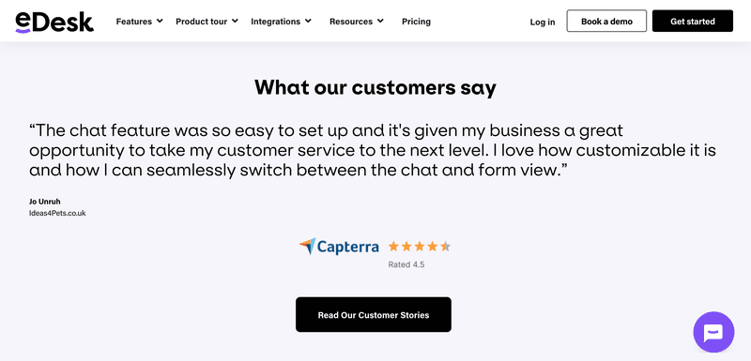751x361 pixels.
Task: Expand the Features chevron arrow
Action: 160,21
